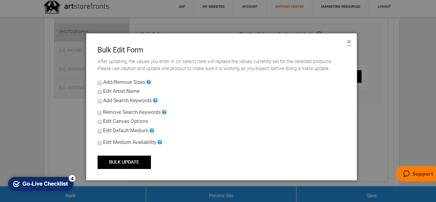436x202 pixels.
Task: Open help tooltip for Edit Default Medium
Action: 152,130
